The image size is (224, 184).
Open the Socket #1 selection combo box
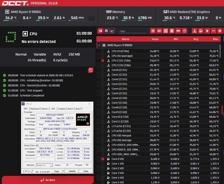pyautogui.click(x=44, y=165)
